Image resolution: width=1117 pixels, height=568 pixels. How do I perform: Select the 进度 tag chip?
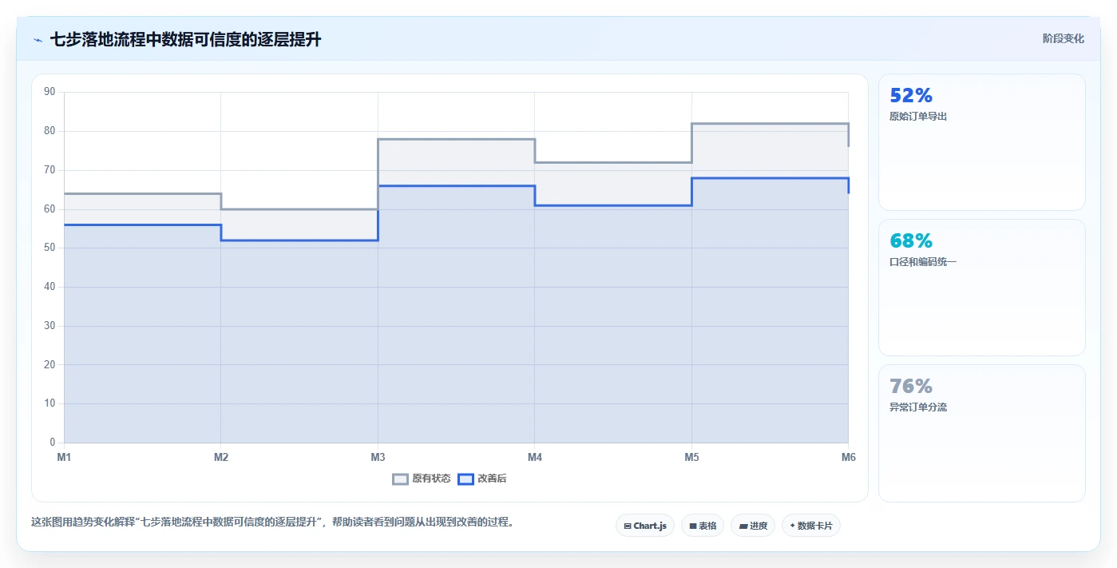[x=753, y=526]
